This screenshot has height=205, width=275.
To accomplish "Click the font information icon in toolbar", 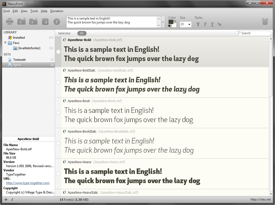I will [57, 22].
